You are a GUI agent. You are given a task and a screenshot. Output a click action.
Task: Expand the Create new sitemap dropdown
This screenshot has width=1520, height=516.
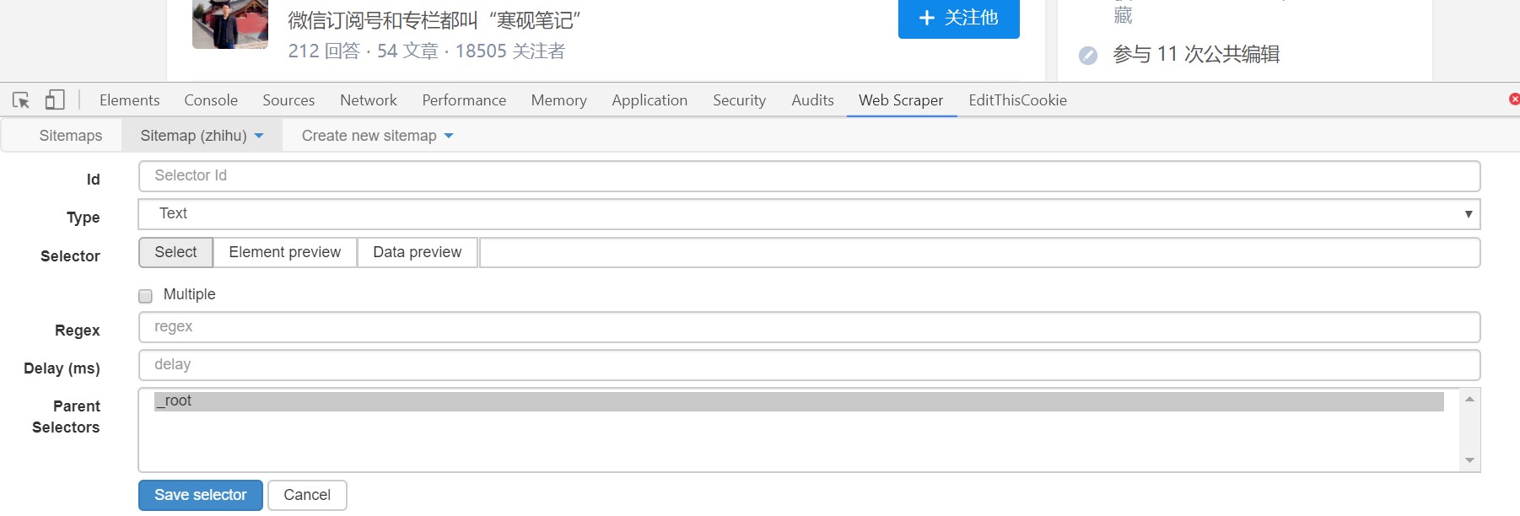pos(377,136)
